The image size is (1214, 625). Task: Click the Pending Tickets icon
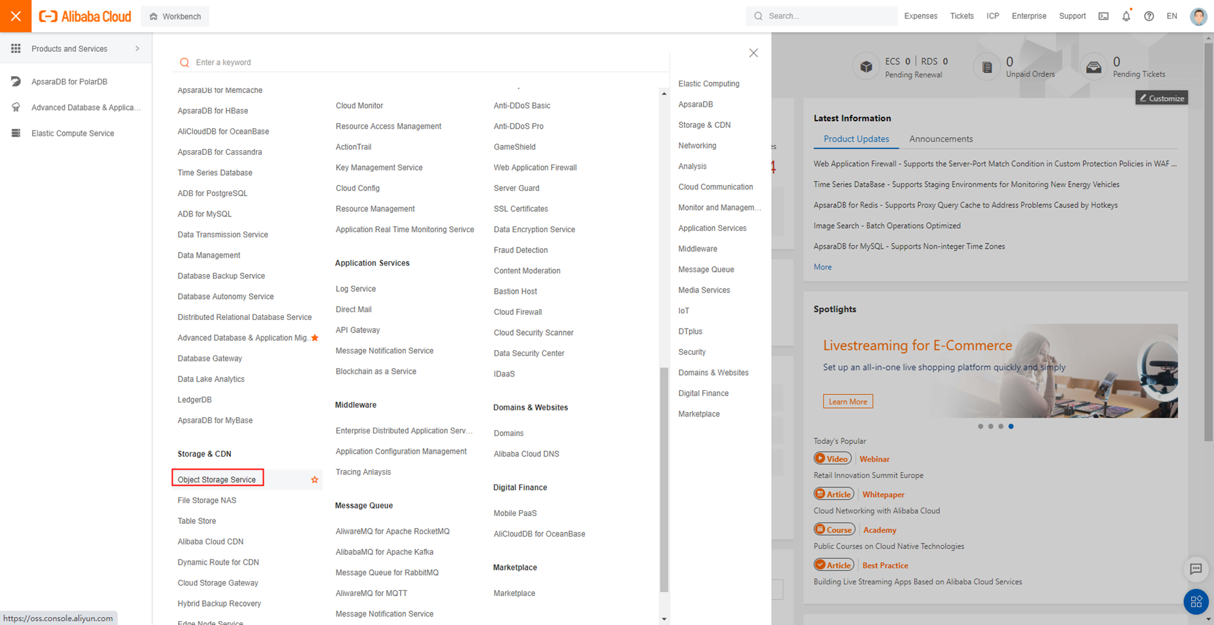(1093, 67)
